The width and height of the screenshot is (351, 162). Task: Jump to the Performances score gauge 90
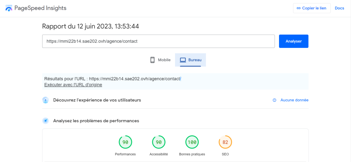[x=125, y=142]
